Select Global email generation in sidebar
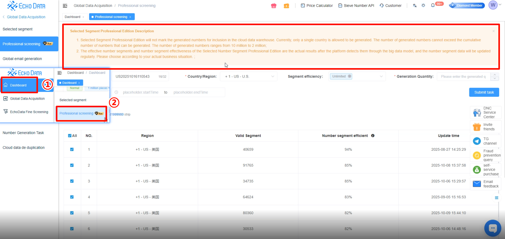505x239 pixels. (x=22, y=59)
